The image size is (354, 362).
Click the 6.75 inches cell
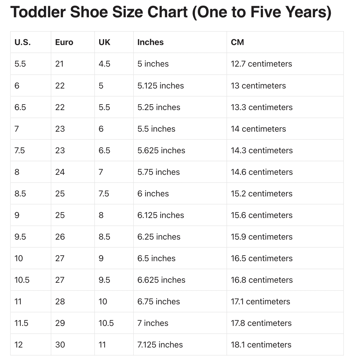coord(180,302)
